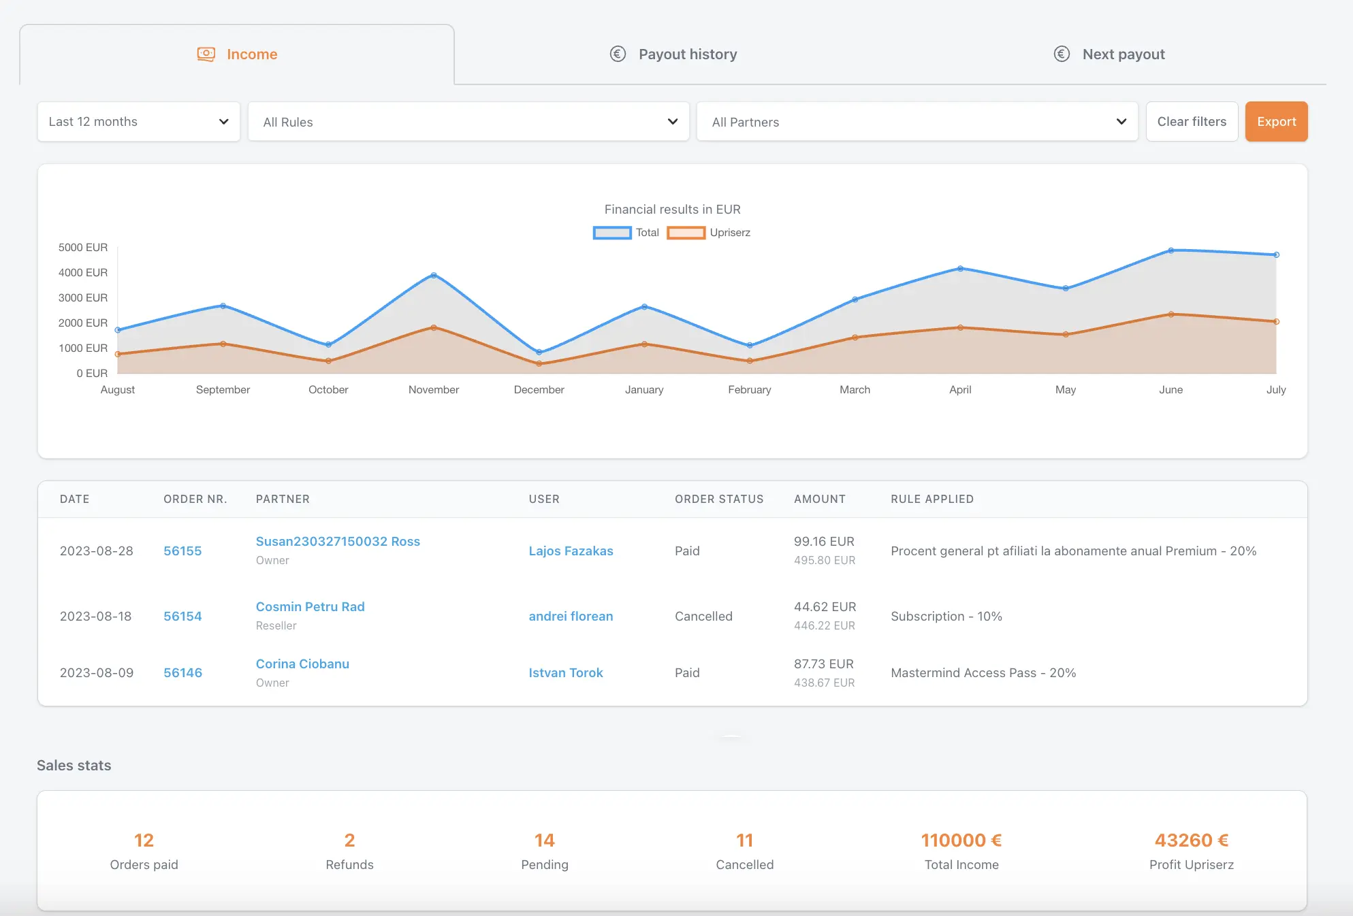Click the DATE column header

pyautogui.click(x=75, y=499)
